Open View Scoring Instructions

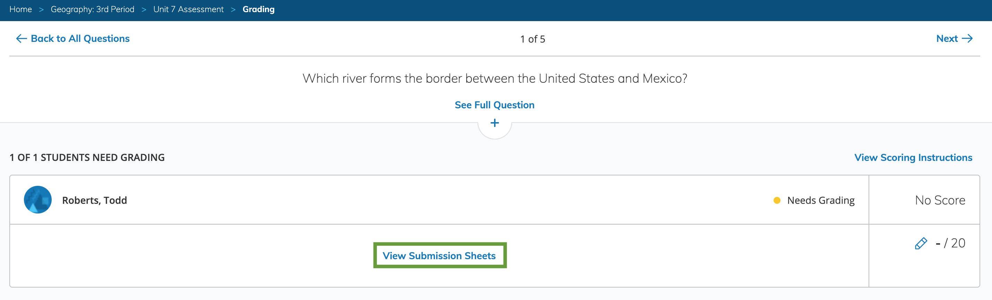point(913,157)
